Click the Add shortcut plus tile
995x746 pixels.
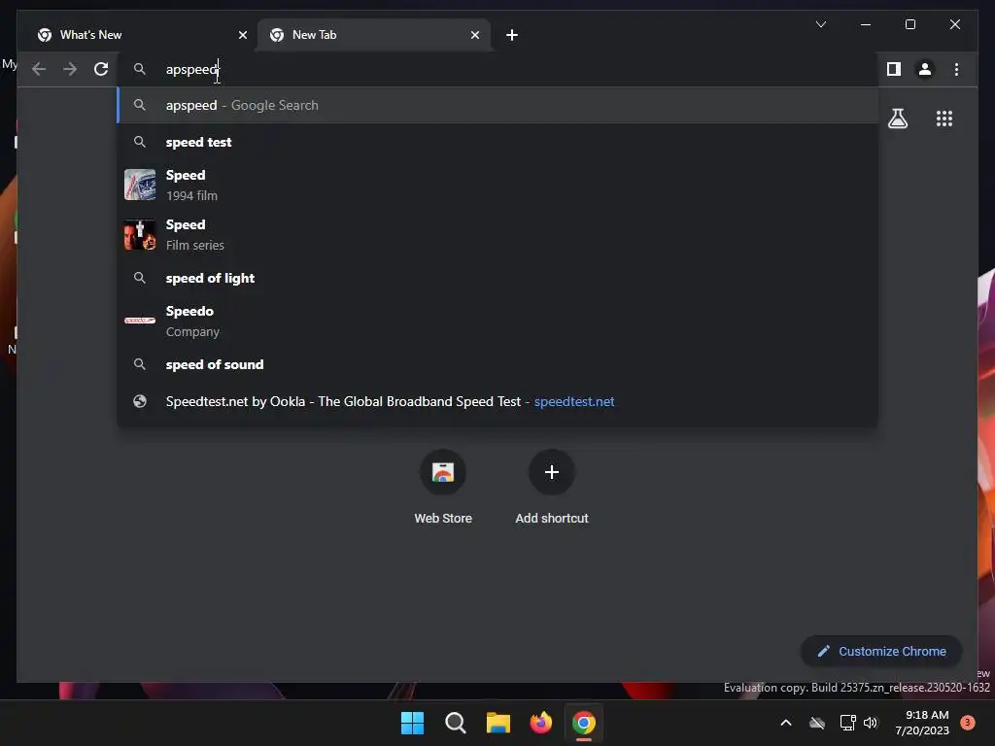552,488
